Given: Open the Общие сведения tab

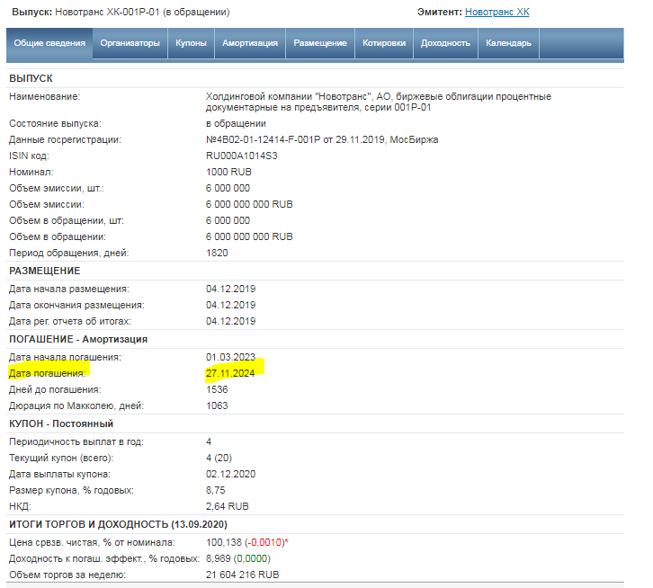Looking at the screenshot, I should [49, 43].
